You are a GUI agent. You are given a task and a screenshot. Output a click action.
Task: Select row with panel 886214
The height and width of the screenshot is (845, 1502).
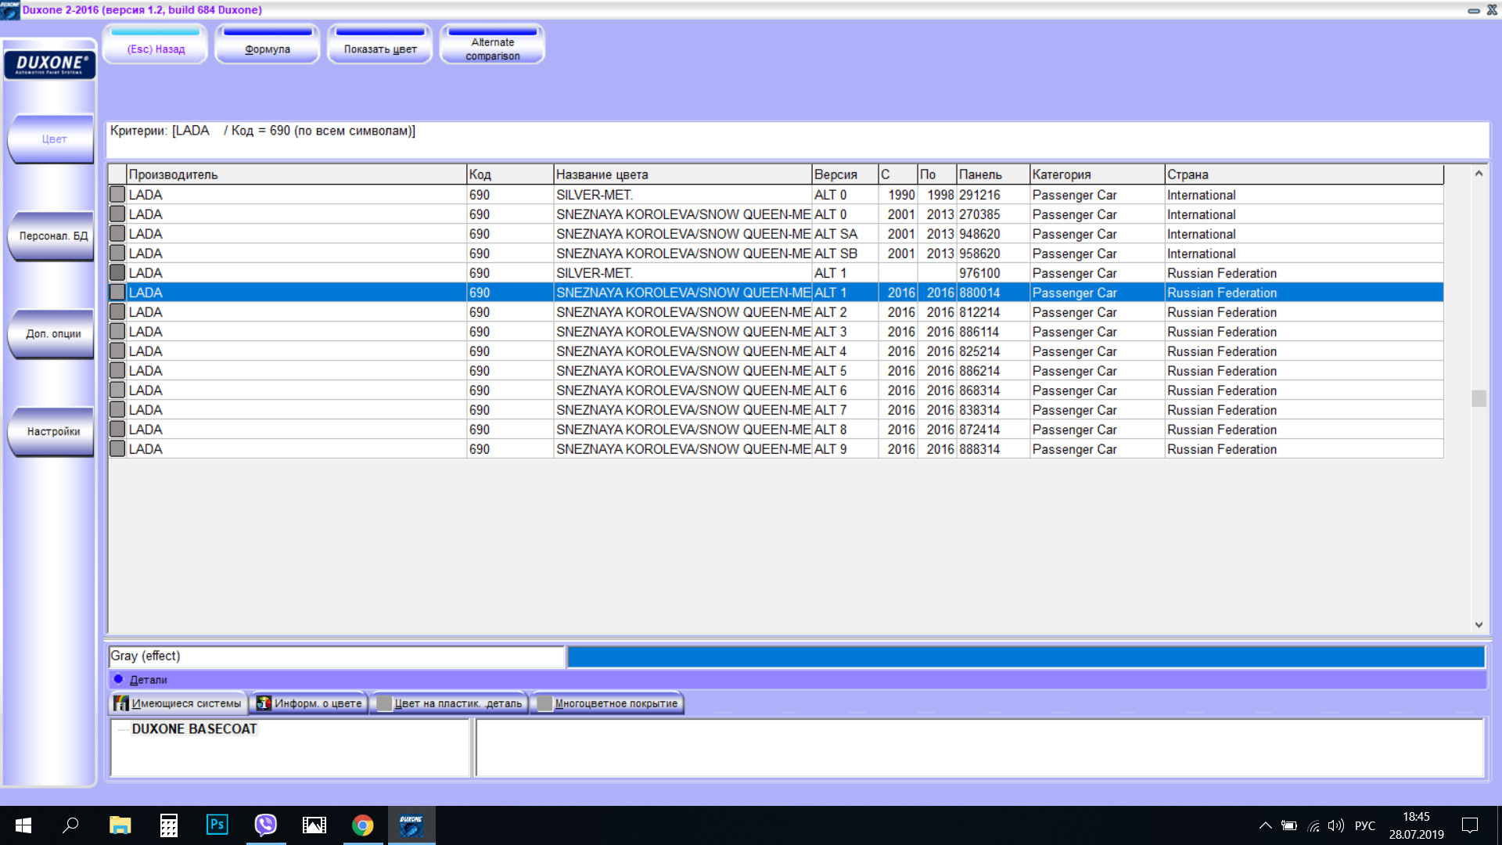776,370
